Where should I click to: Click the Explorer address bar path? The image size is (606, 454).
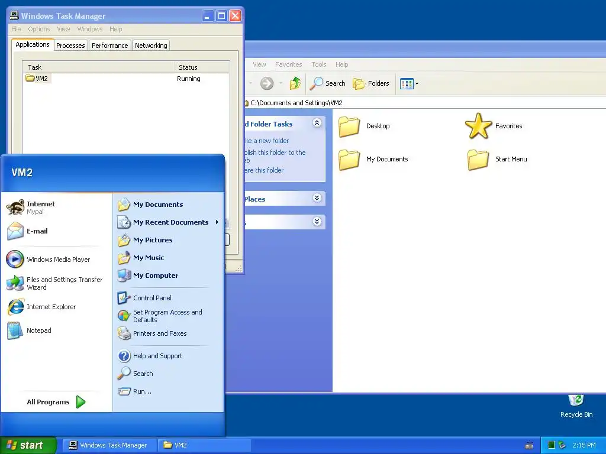point(296,103)
